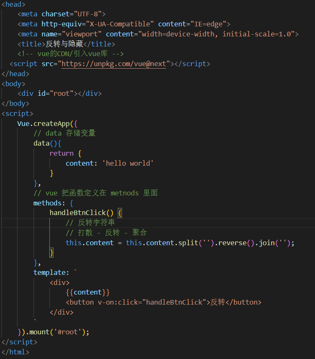Click the mount('#root') call
The height and width of the screenshot is (359, 315).
pyautogui.click(x=57, y=332)
